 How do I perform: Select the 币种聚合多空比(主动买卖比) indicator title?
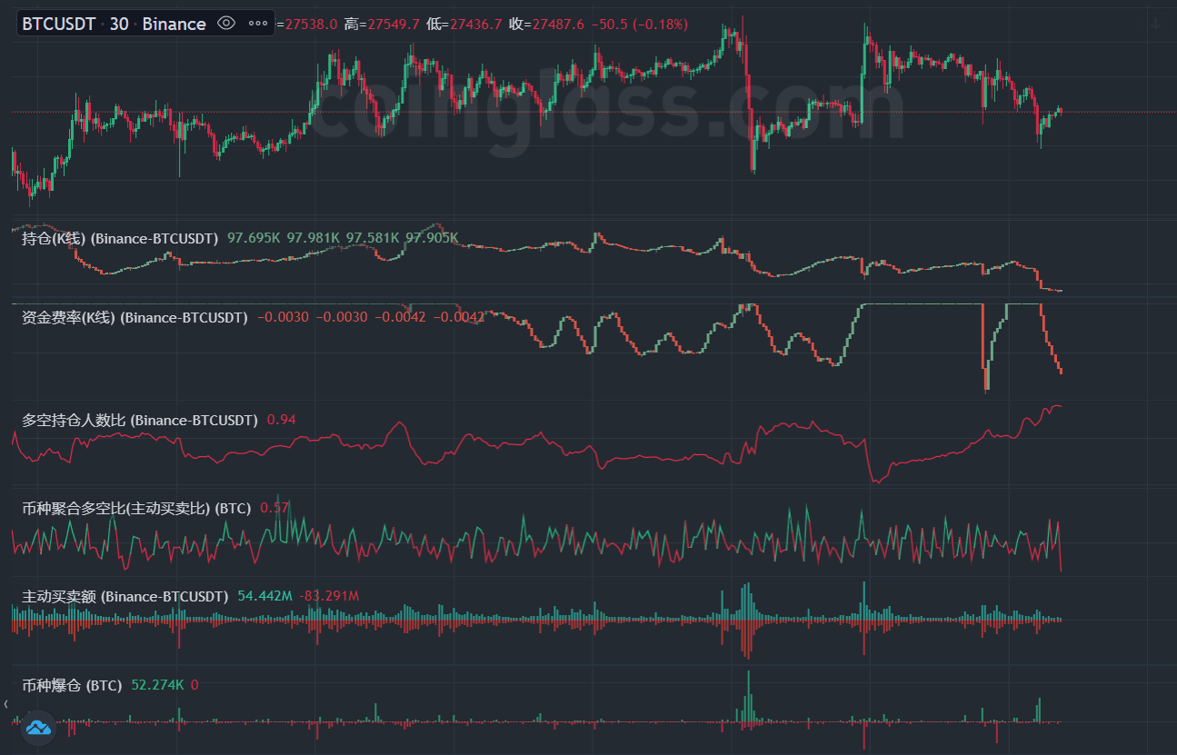coord(136,508)
